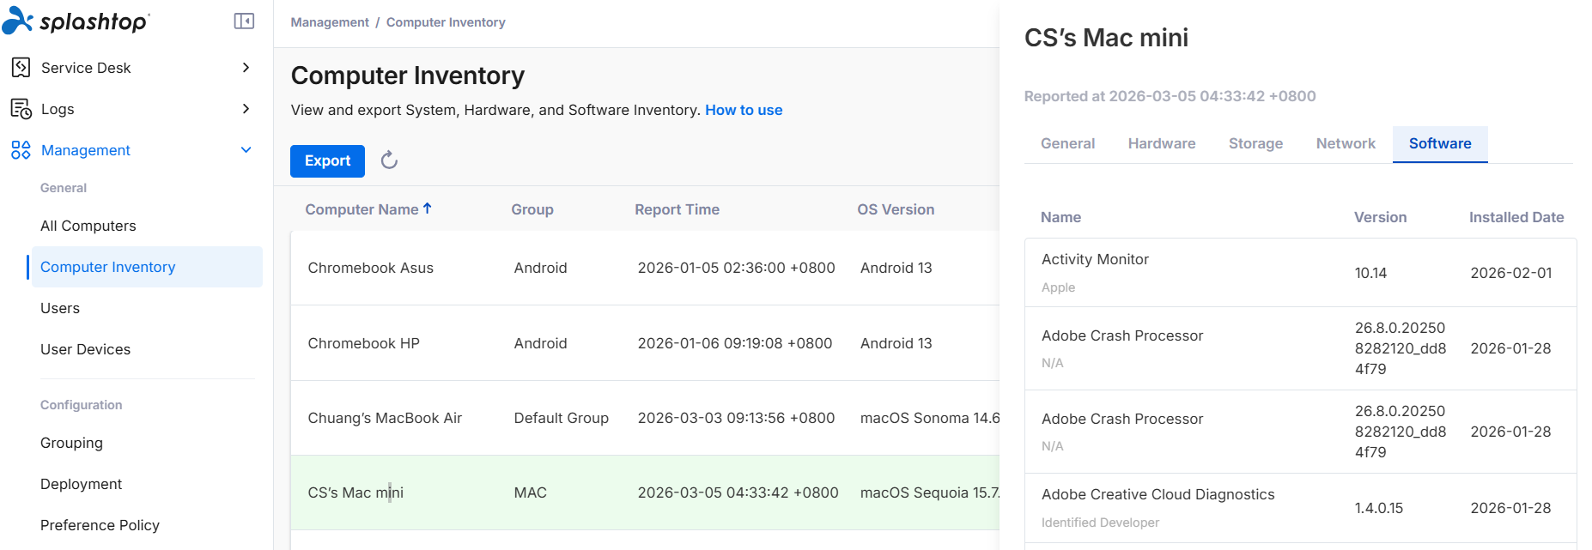
Task: Click MAC group cell
Action: 531,493
